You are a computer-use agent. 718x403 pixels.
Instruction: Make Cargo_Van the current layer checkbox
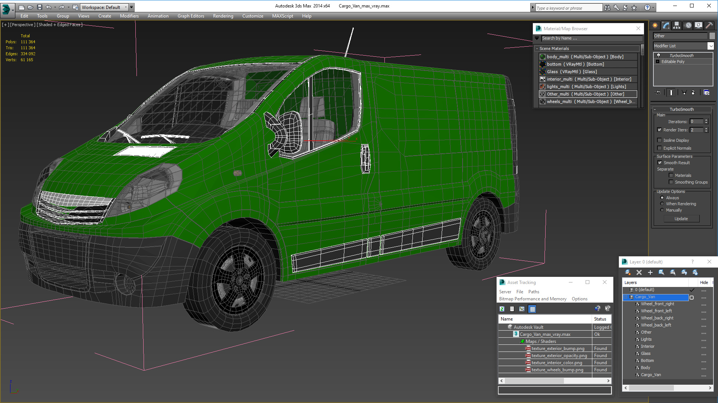tap(692, 297)
